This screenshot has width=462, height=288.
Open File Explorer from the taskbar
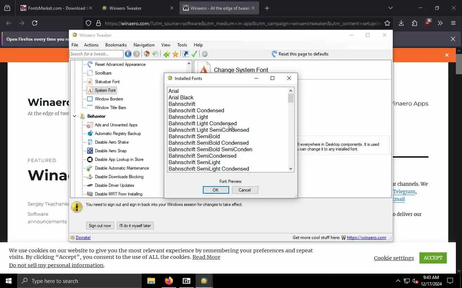tap(151, 281)
